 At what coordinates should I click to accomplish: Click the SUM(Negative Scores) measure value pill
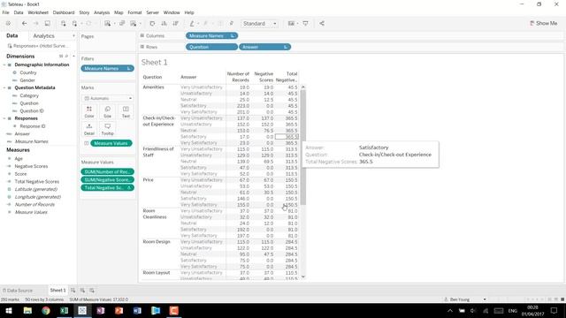[107, 179]
